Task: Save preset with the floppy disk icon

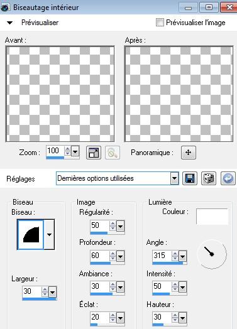Action: [190, 178]
